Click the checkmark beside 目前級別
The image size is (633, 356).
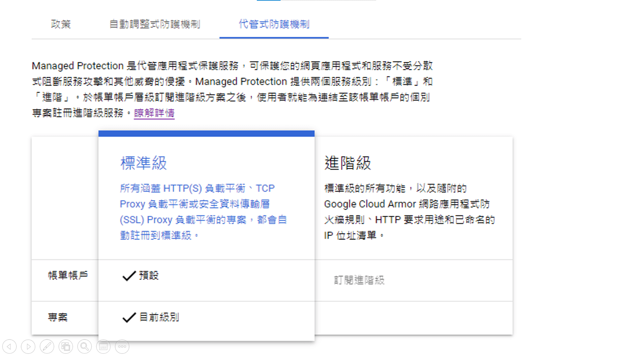pyautogui.click(x=129, y=317)
